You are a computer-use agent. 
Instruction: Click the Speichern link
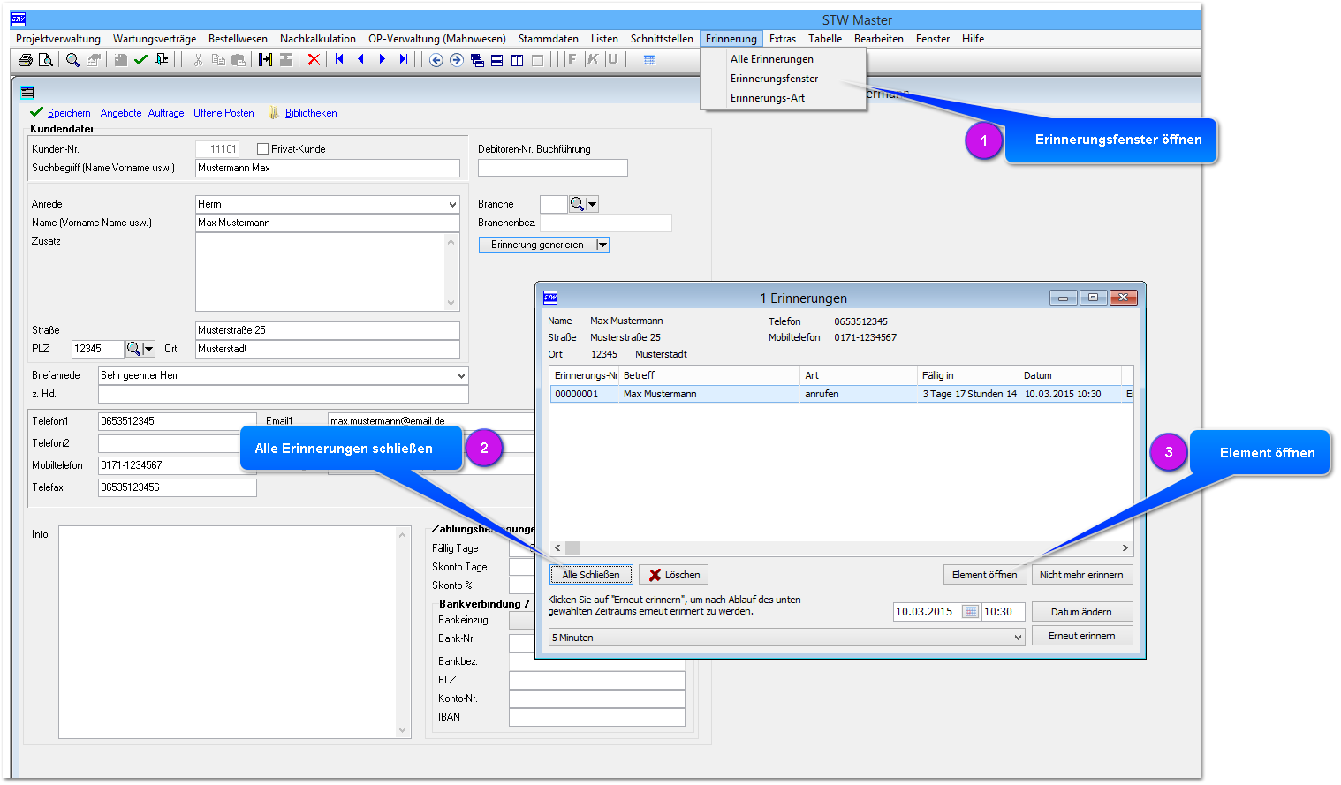pos(69,113)
